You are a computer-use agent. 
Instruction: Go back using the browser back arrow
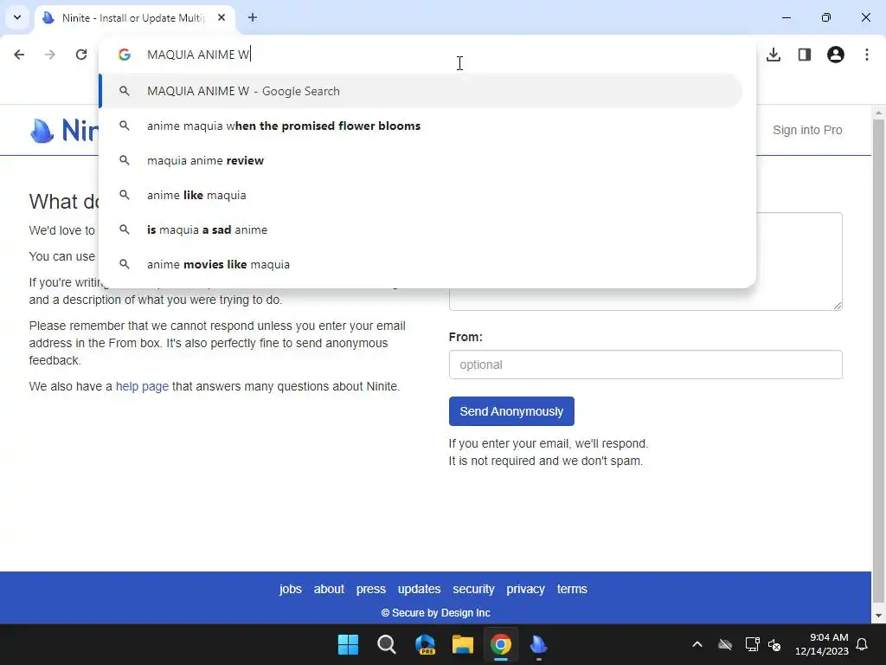click(19, 55)
